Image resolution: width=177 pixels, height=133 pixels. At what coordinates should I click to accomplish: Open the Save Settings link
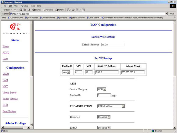pos(9,111)
